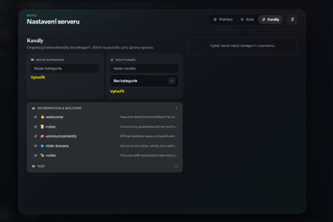Click the Nastavení serveru title

[53, 22]
